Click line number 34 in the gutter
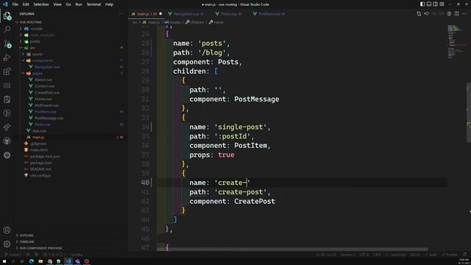 click(145, 127)
